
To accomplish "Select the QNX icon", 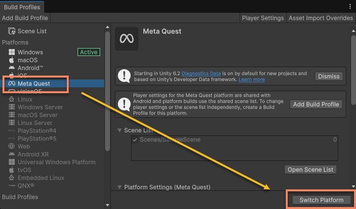I will 12,185.
